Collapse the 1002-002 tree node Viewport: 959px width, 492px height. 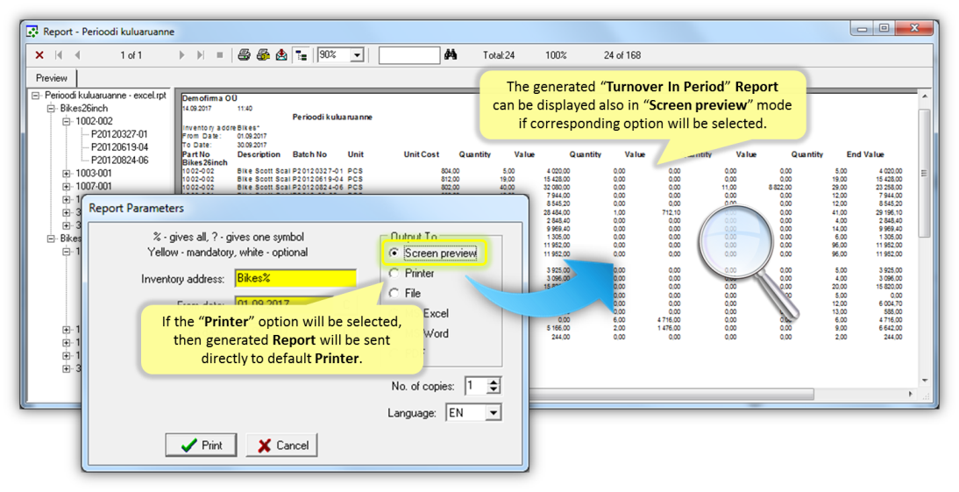(x=67, y=121)
